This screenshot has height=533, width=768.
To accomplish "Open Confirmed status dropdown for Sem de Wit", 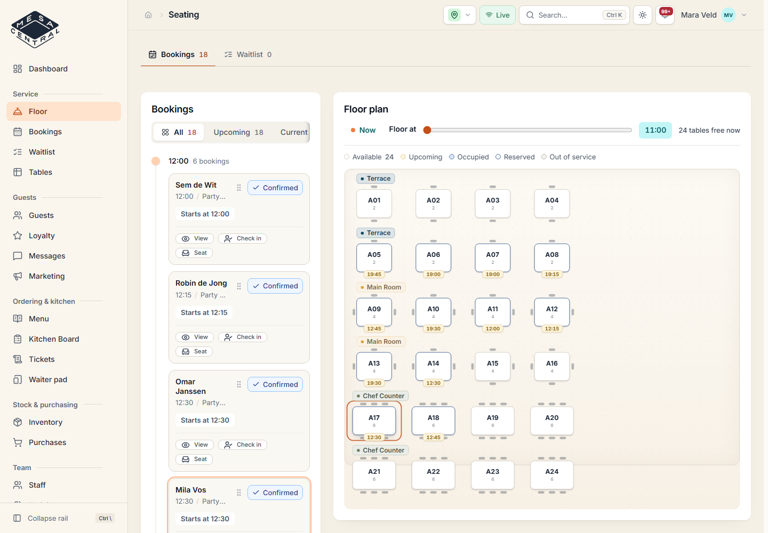I will [x=275, y=188].
